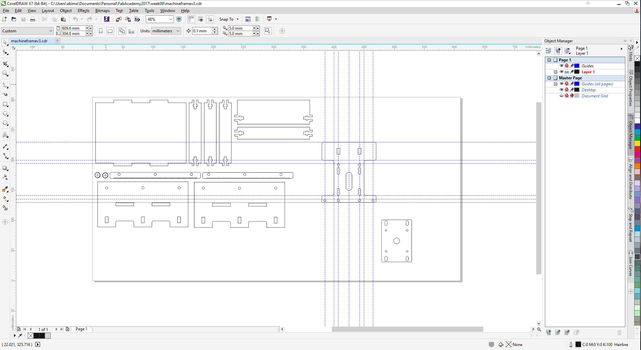Select the Freehand drawing tool

coord(5,85)
